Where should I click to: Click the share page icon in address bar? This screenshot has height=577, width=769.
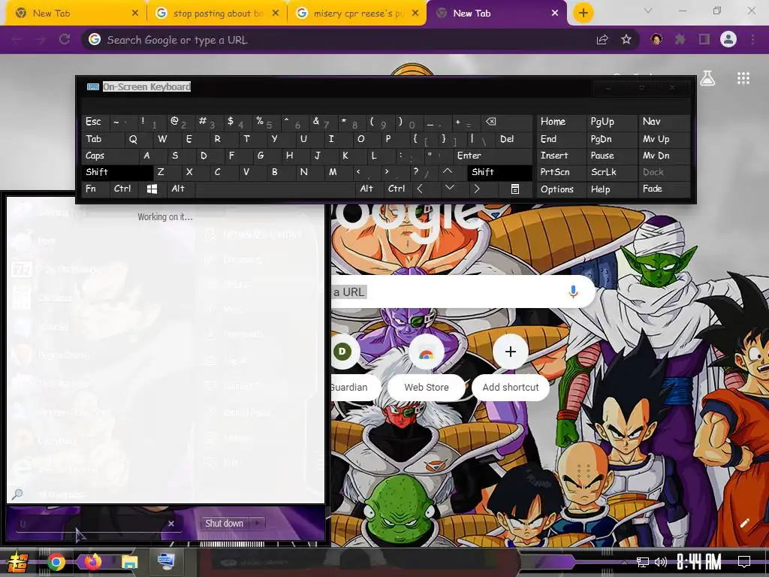[602, 40]
